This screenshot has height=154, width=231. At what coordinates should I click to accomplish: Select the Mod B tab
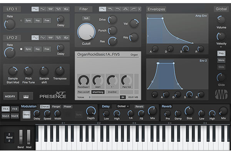[x=15, y=116]
